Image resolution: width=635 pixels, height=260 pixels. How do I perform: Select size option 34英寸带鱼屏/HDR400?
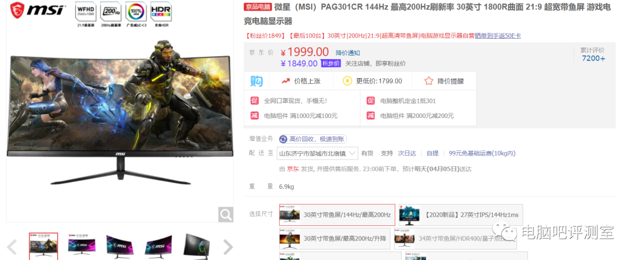coord(455,238)
